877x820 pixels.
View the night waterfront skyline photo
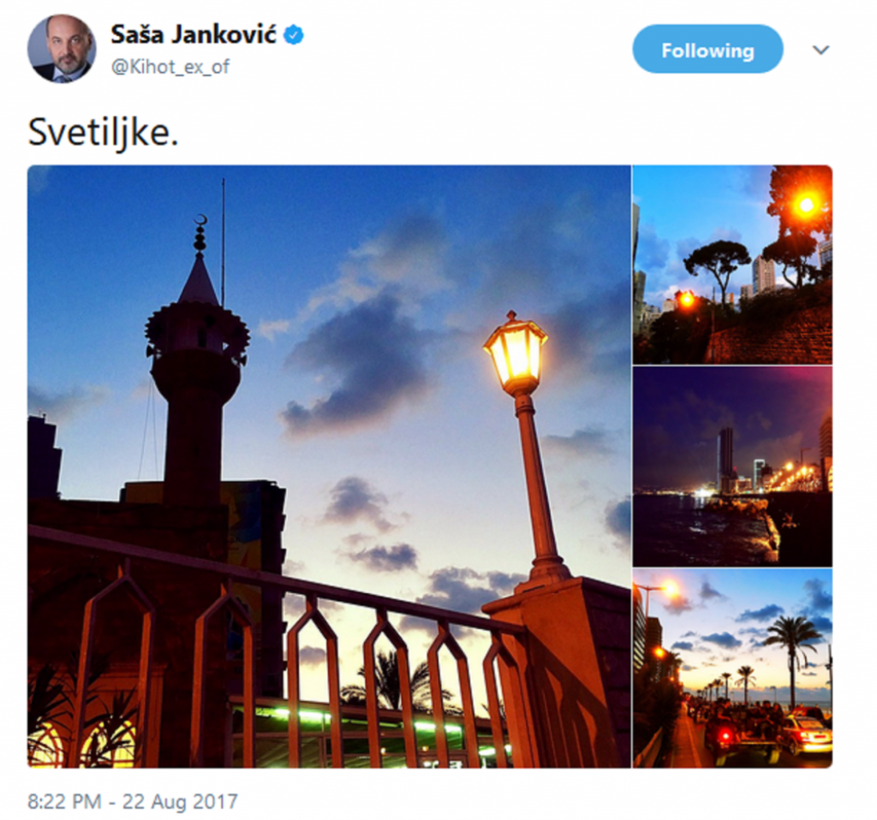(x=732, y=466)
